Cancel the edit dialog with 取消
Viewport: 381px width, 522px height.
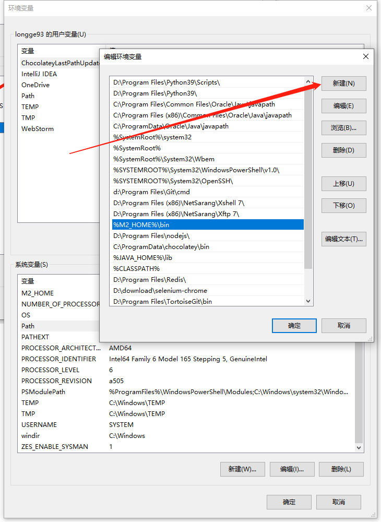(344, 326)
